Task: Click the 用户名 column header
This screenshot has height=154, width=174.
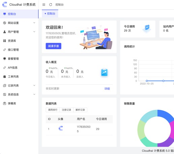Action: (x=81, y=119)
